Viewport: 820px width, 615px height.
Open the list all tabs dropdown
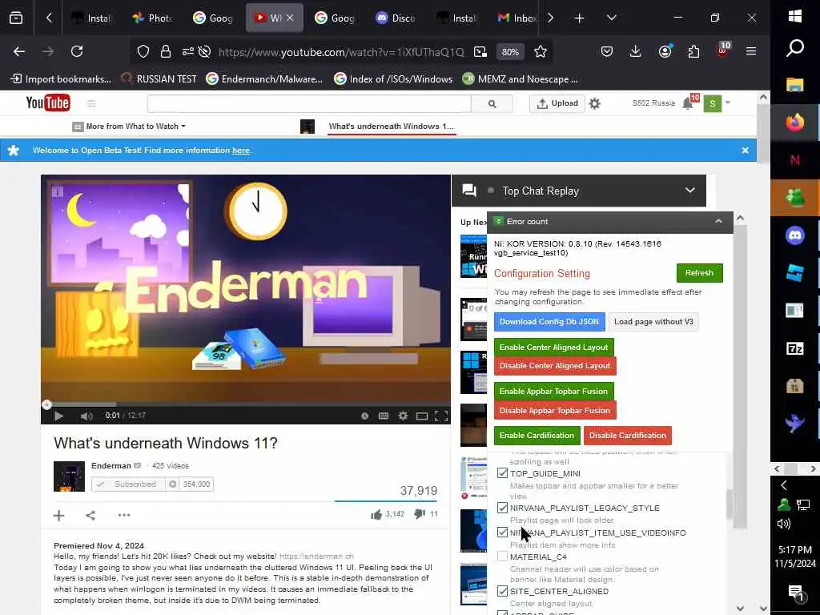[x=611, y=18]
